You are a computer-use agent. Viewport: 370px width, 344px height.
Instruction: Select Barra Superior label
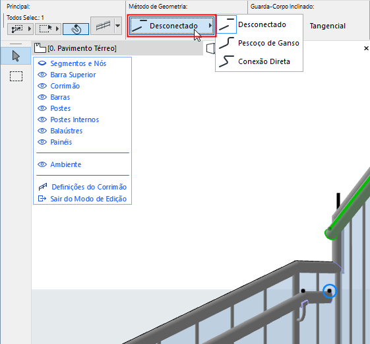coord(73,75)
